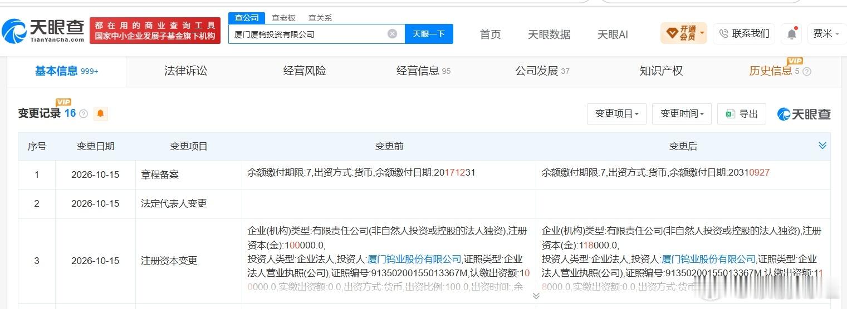Viewport: 847px width, 309px height.
Task: Open the 法律诉讼 tab
Action: (185, 71)
